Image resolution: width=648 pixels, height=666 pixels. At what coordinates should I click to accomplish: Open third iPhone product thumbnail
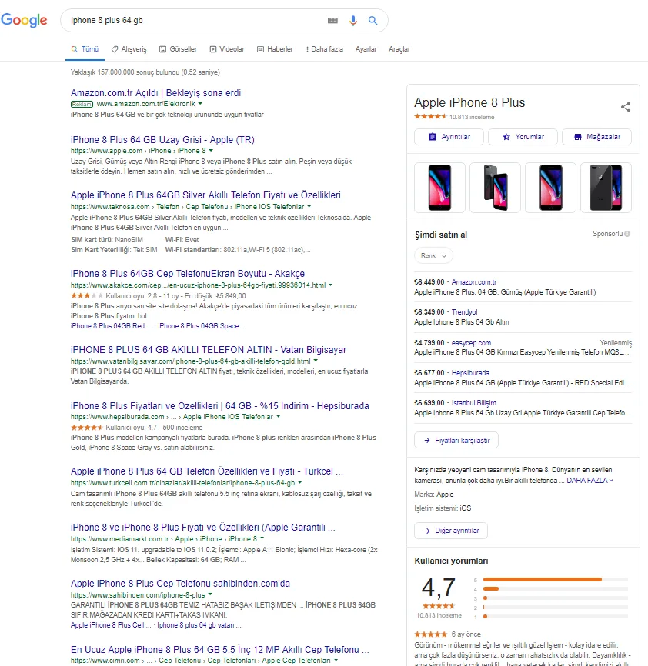coord(551,188)
